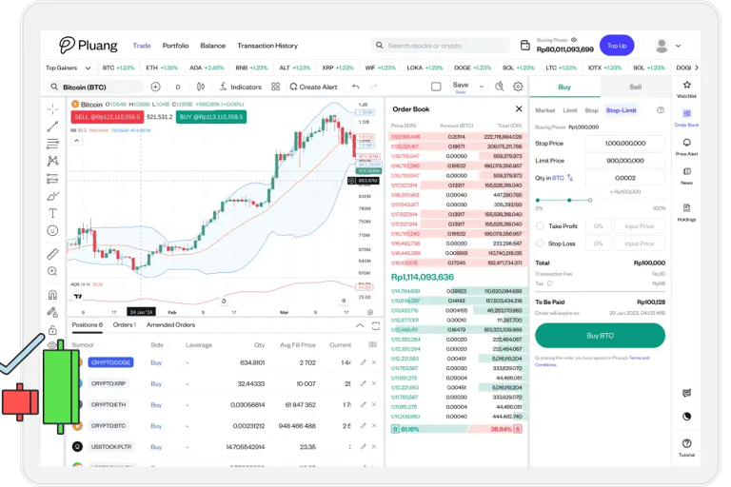Screen dimensions: 731x487
Task: Go to Transaction History
Action: (267, 46)
